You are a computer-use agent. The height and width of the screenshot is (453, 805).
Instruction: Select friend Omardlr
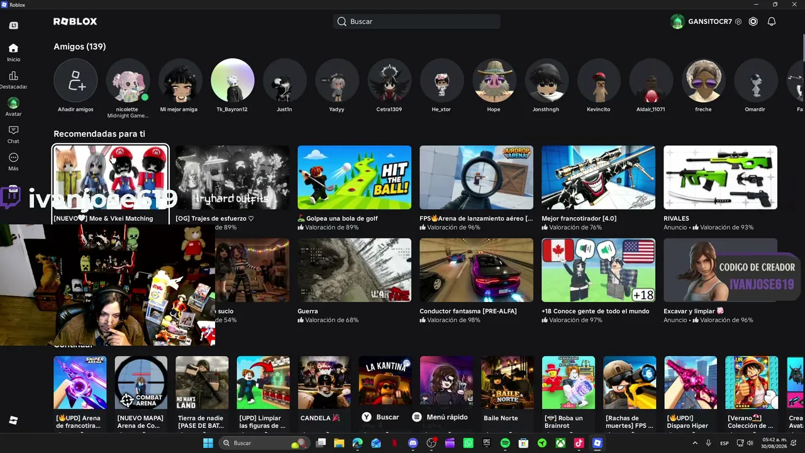click(755, 81)
